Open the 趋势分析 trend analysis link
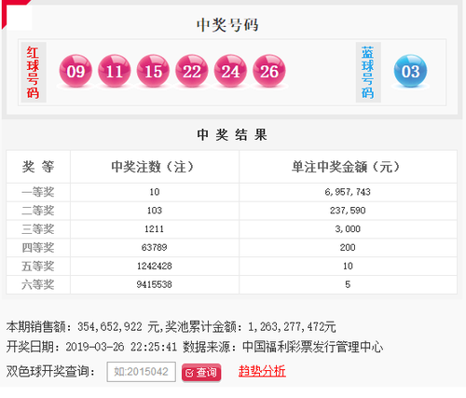 (262, 371)
